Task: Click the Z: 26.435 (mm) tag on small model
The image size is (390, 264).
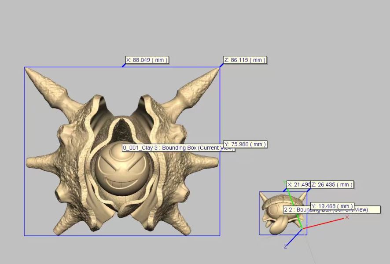Action: pos(332,185)
